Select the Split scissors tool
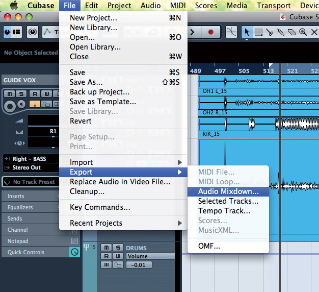 270,32
